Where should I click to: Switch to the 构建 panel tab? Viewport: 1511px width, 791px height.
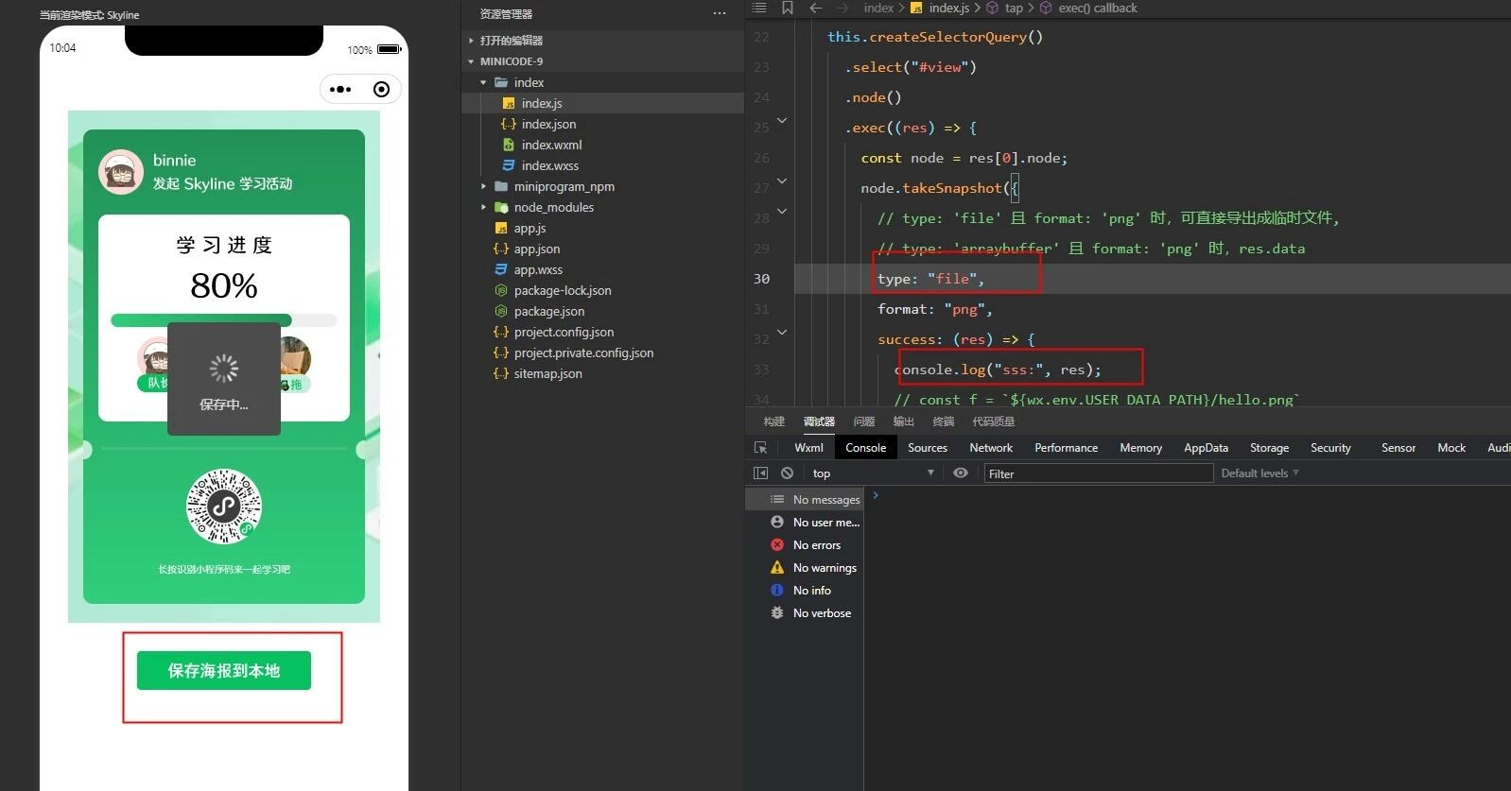tap(774, 421)
